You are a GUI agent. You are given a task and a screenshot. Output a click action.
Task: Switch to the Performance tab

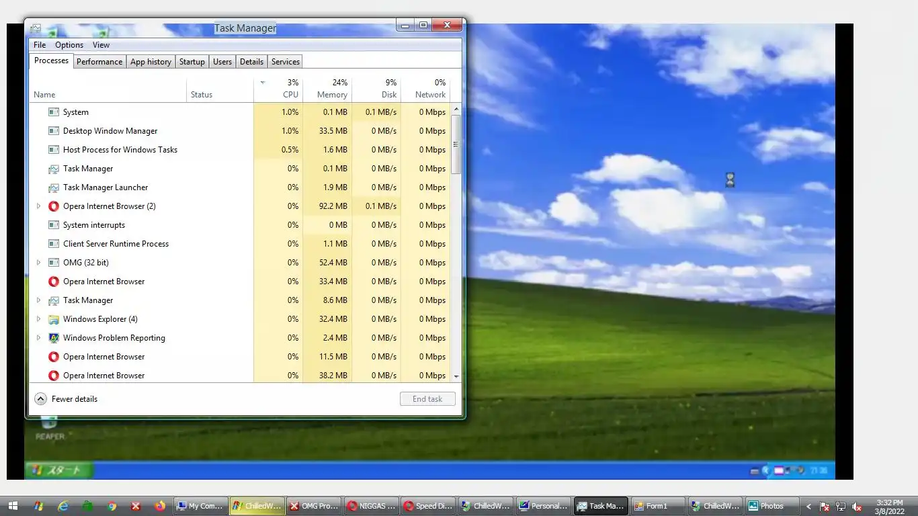[x=99, y=62]
